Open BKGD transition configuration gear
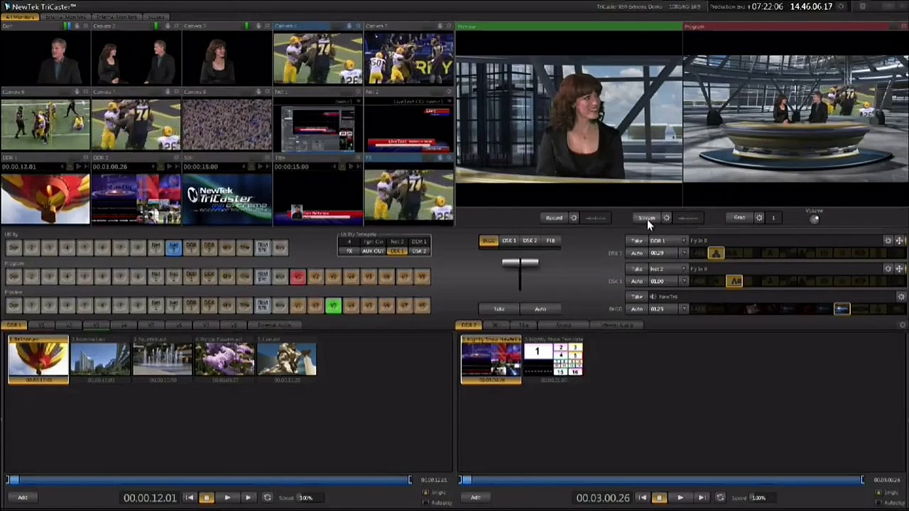The height and width of the screenshot is (511, 909). [901, 297]
